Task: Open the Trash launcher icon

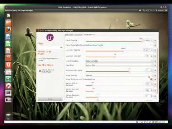Action: tap(8, 116)
